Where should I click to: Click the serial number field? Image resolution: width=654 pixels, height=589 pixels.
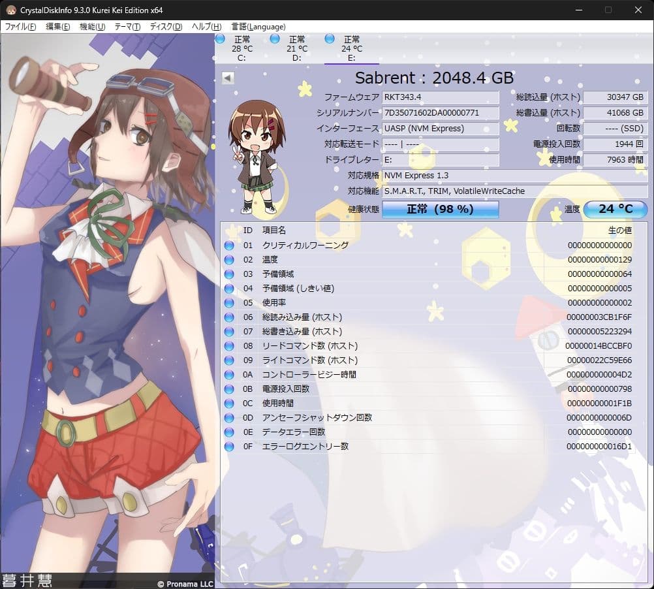(x=441, y=113)
